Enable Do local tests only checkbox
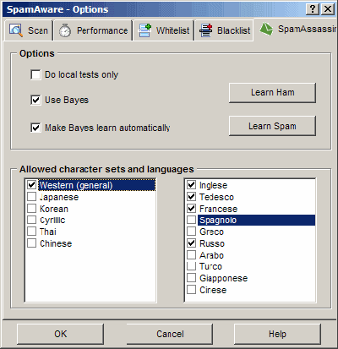This screenshot has width=338, height=349. [35, 75]
